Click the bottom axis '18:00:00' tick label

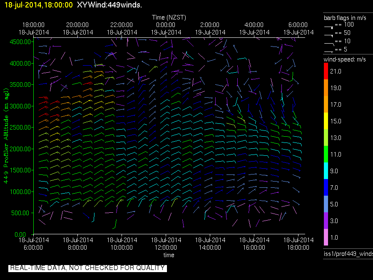(x=298, y=248)
